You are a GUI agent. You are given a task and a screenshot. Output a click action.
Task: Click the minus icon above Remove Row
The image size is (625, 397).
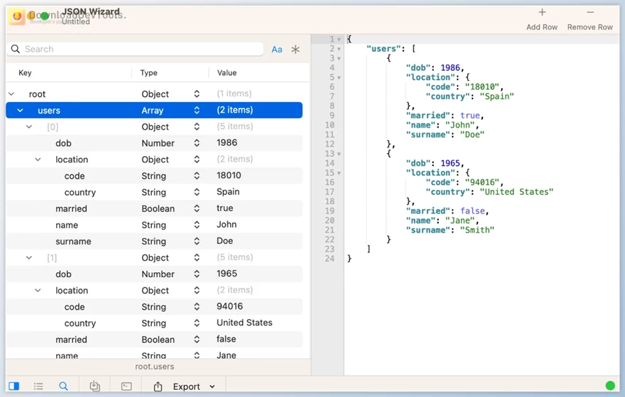click(x=590, y=12)
